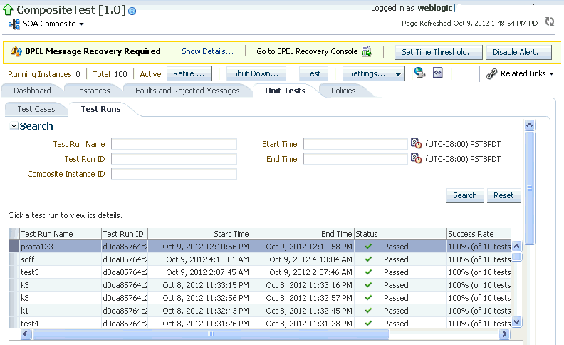Focus the Test Run Name field
The image size is (564, 345).
(174, 144)
